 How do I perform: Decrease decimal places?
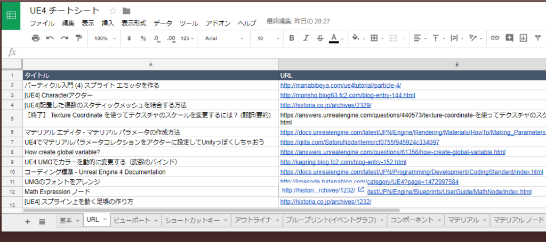(x=157, y=38)
